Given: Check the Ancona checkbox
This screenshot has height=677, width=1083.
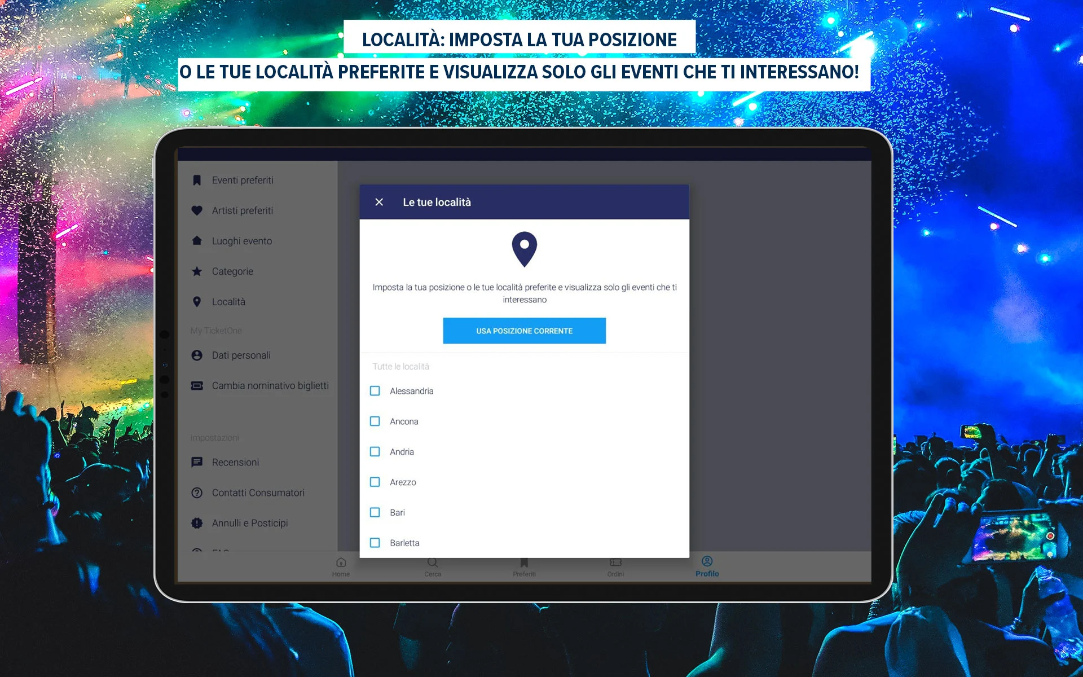Looking at the screenshot, I should (x=375, y=421).
